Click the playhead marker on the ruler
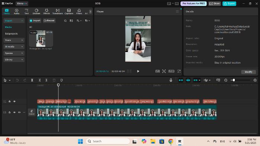Image resolution: width=260 pixels, height=146 pixels. pos(58,85)
